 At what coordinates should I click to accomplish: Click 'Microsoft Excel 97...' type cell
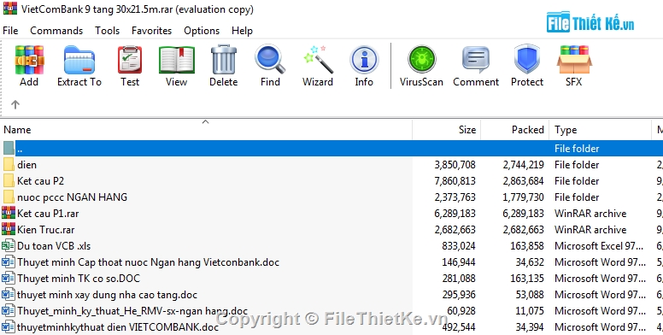click(599, 246)
